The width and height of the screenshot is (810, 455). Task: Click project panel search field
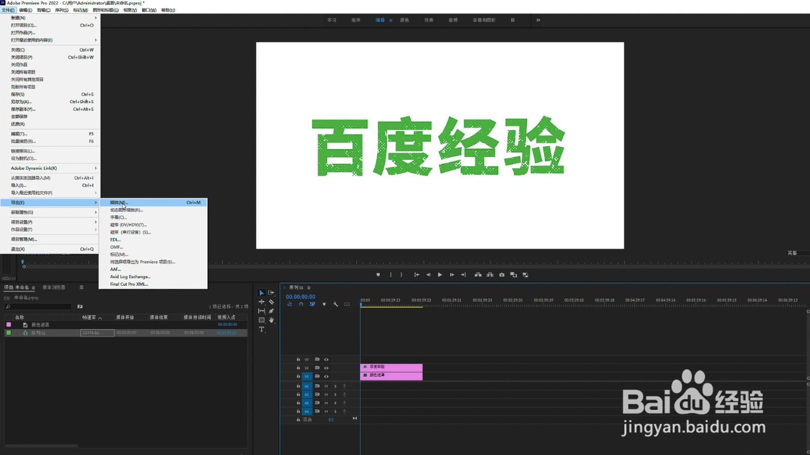[38, 306]
